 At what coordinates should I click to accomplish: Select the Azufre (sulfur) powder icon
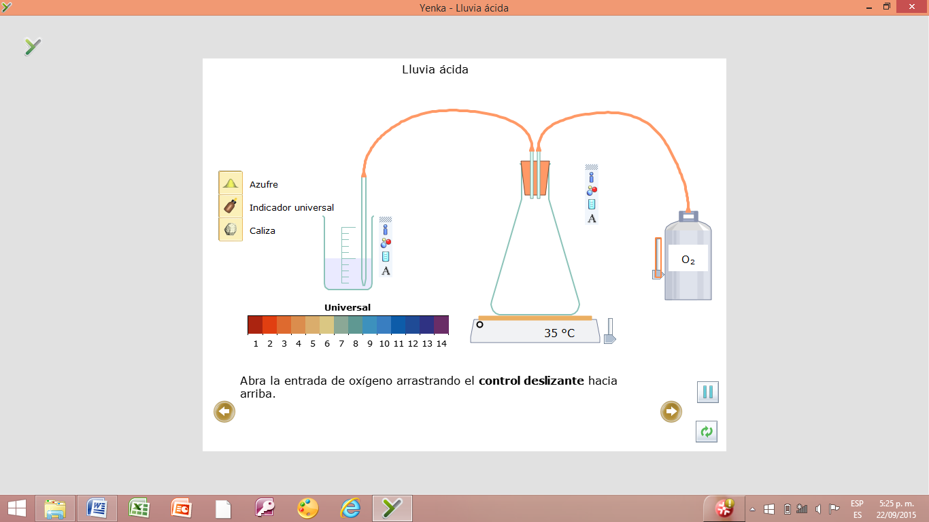(231, 184)
